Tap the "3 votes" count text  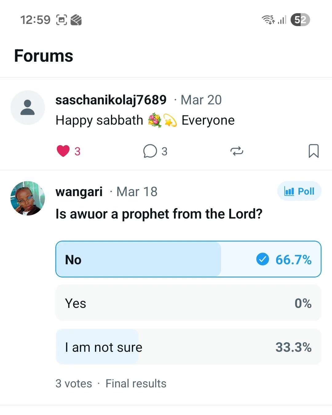point(74,383)
